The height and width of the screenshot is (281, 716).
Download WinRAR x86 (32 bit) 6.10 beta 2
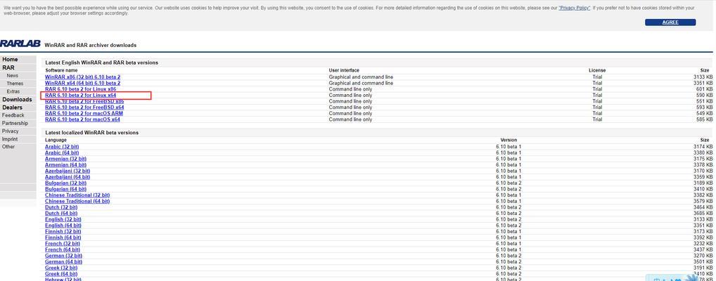pos(83,77)
